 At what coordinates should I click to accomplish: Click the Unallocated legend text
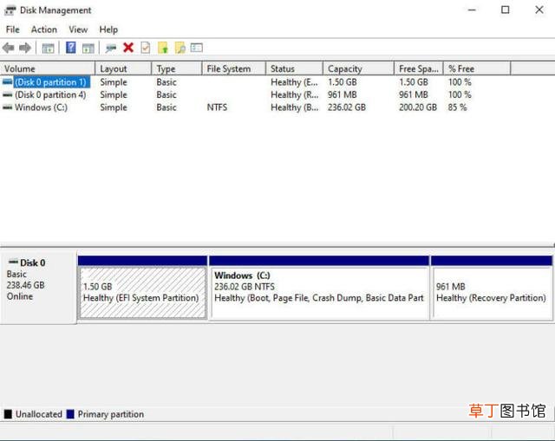[38, 414]
